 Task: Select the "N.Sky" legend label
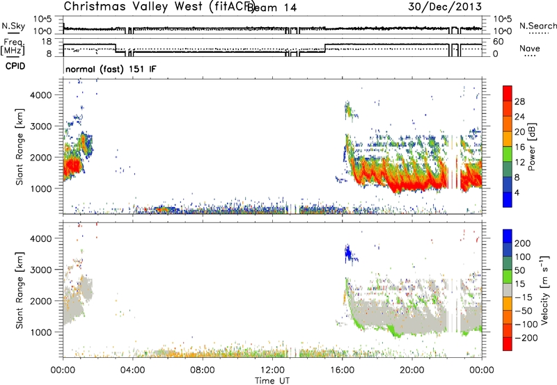pyautogui.click(x=13, y=26)
